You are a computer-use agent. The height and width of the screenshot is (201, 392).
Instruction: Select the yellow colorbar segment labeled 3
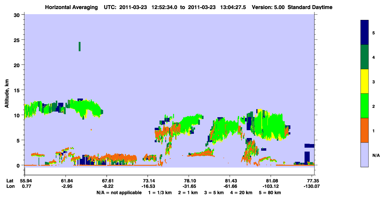pyautogui.click(x=365, y=81)
